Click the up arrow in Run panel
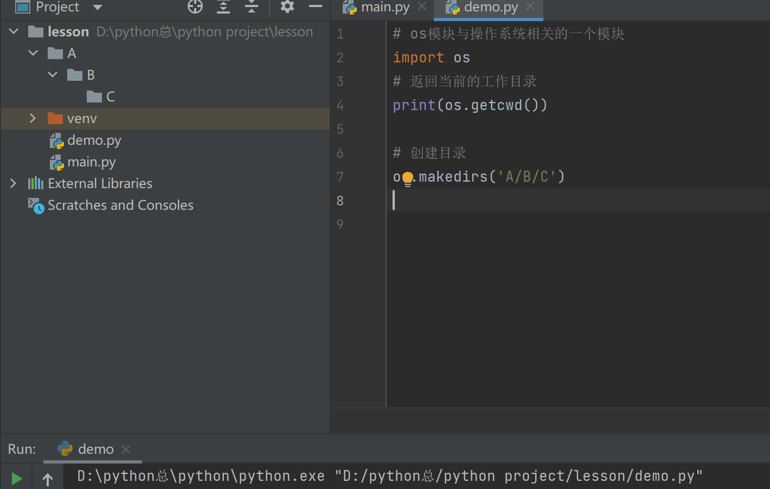 click(48, 479)
